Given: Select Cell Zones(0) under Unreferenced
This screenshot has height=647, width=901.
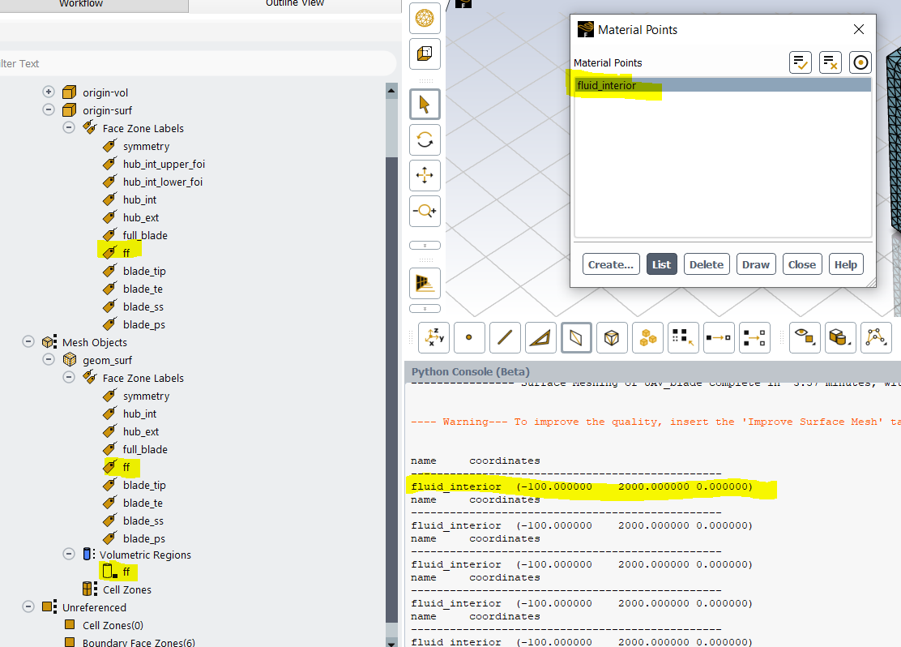Looking at the screenshot, I should point(113,625).
